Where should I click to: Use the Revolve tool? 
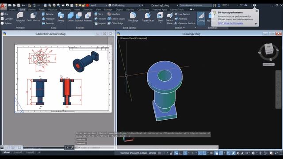click(x=48, y=23)
